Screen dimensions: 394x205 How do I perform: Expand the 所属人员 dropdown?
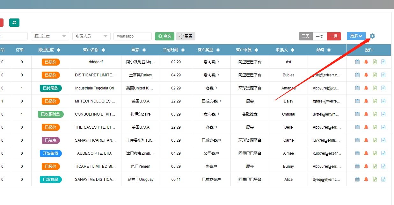[91, 36]
